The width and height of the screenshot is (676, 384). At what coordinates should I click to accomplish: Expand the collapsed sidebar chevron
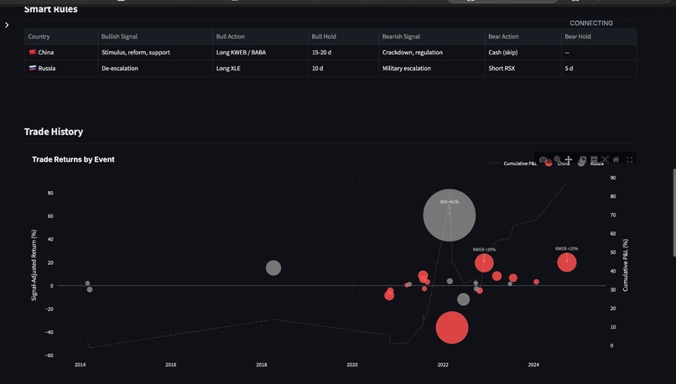click(x=7, y=25)
